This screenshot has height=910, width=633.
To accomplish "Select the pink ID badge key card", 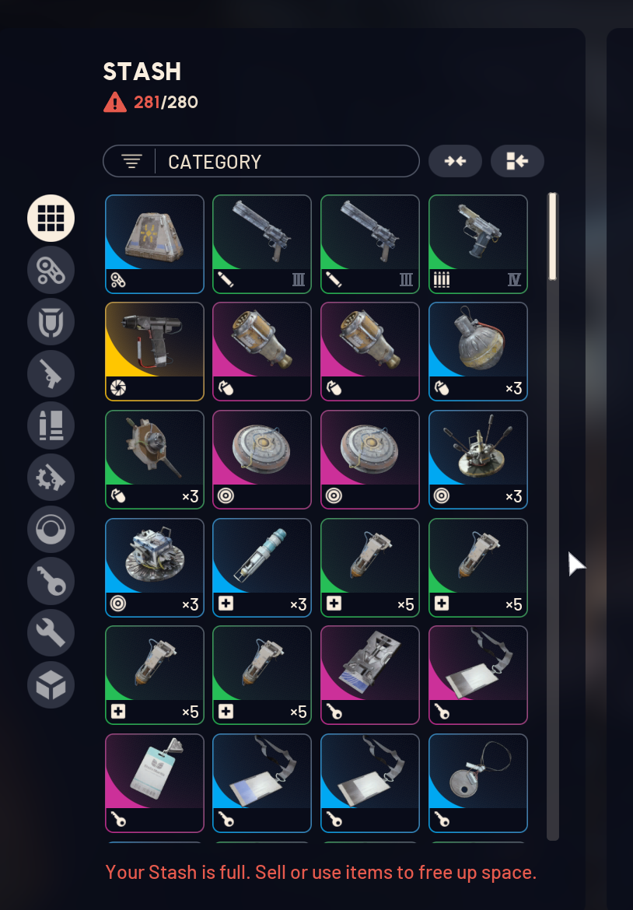I will (x=155, y=783).
